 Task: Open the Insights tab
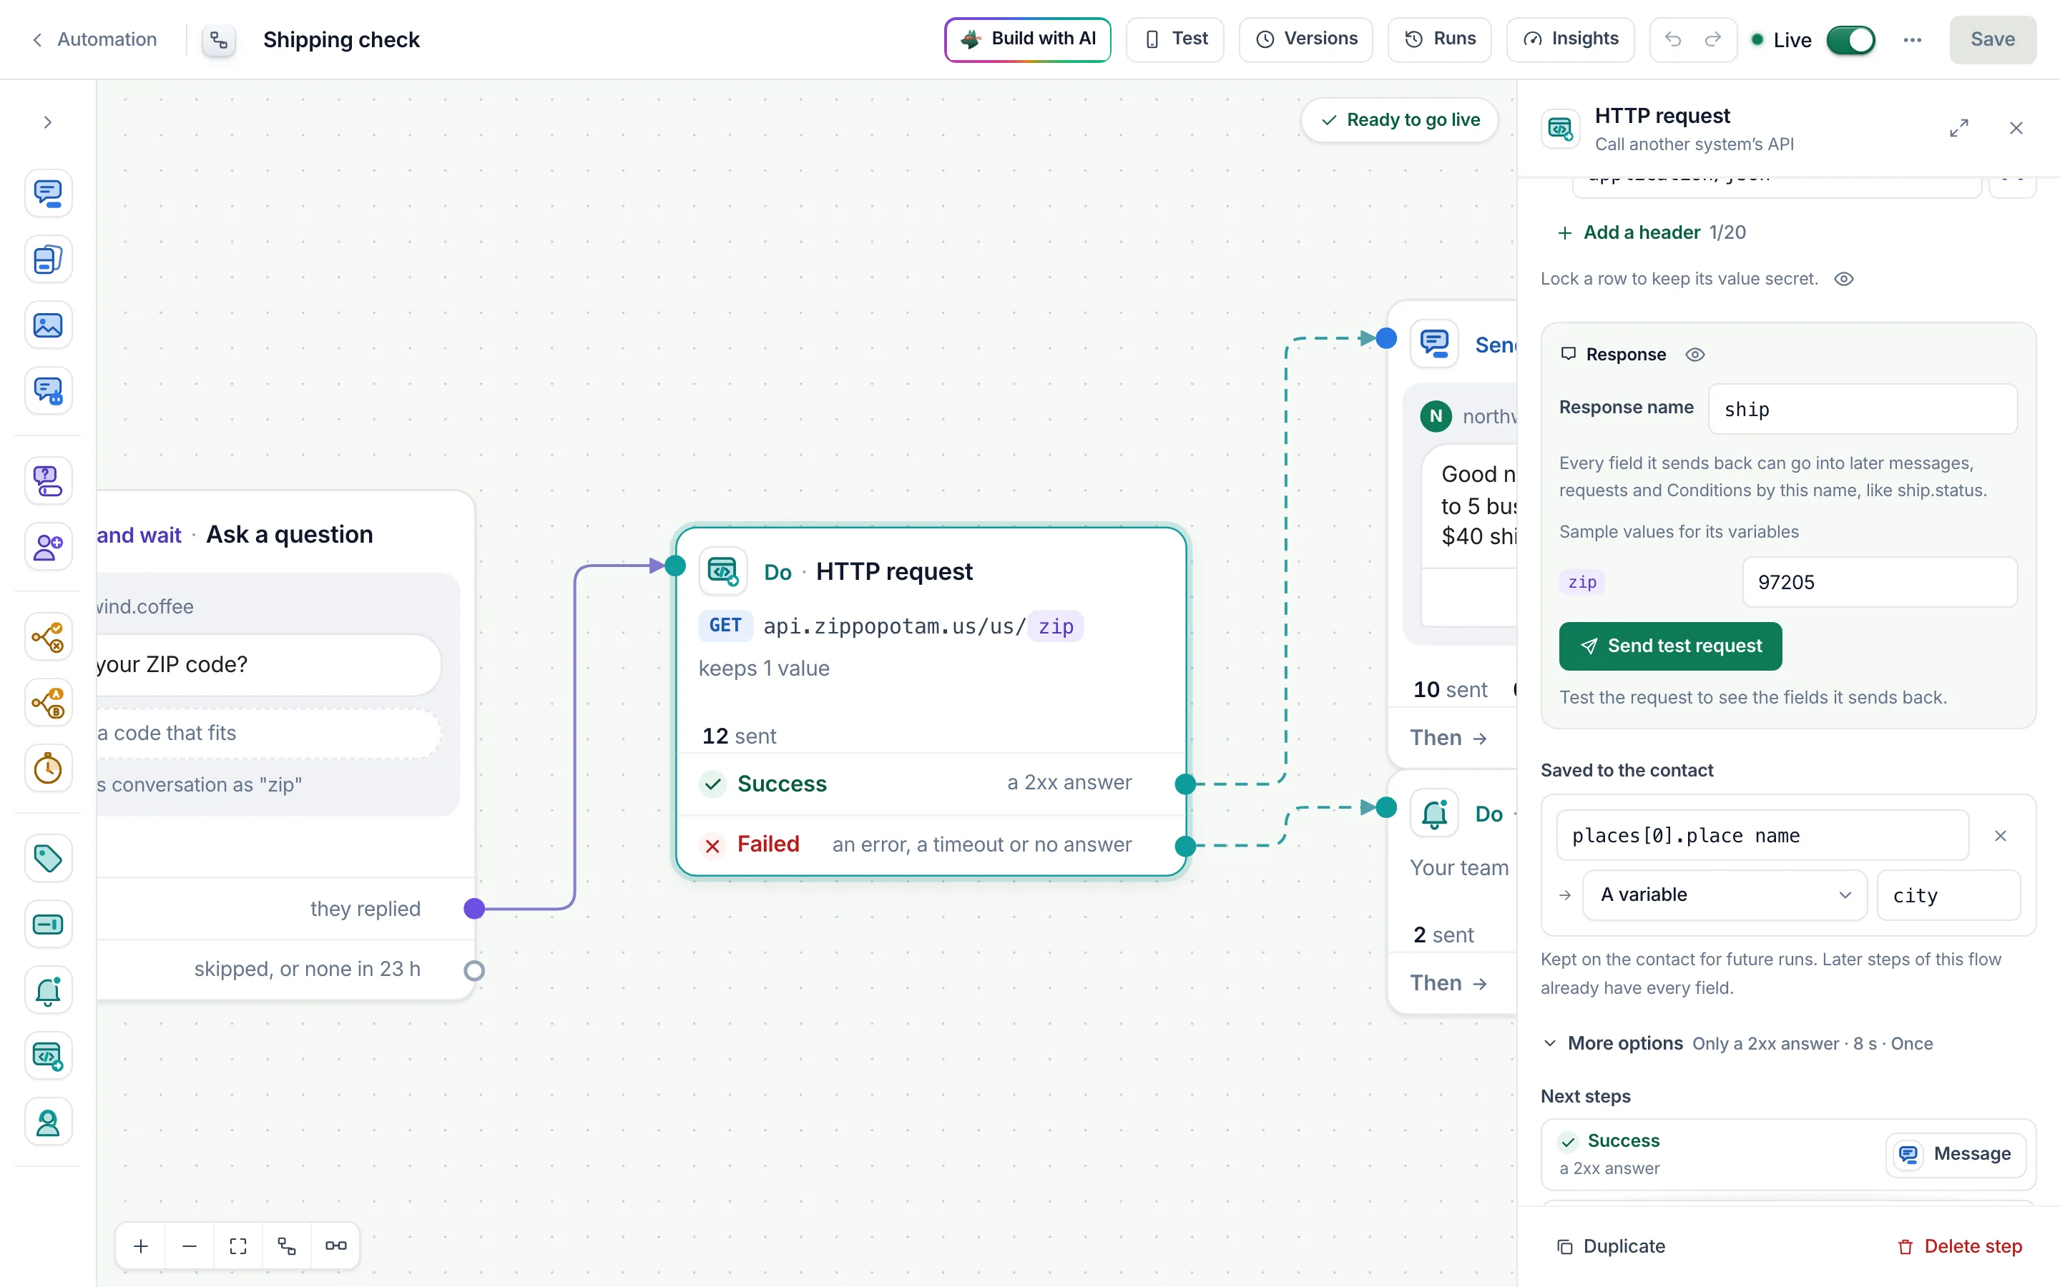(x=1570, y=39)
